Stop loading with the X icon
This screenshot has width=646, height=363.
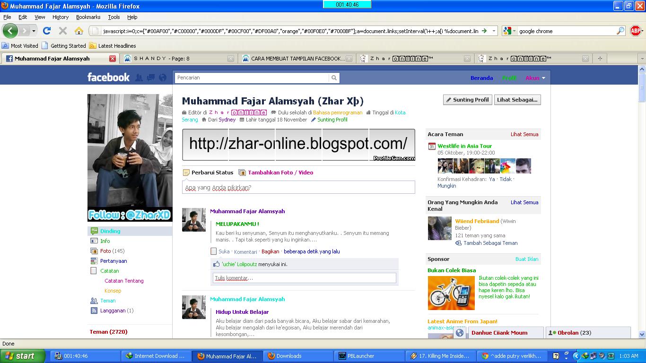pos(62,31)
